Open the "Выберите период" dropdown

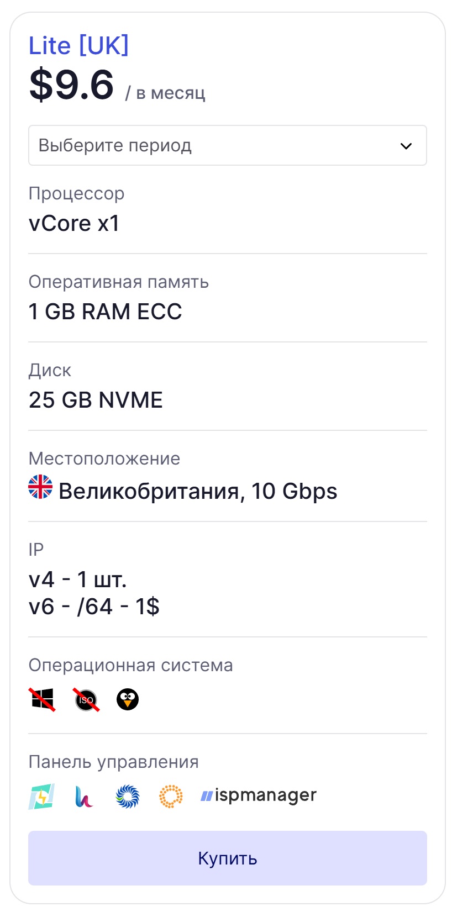(x=227, y=145)
